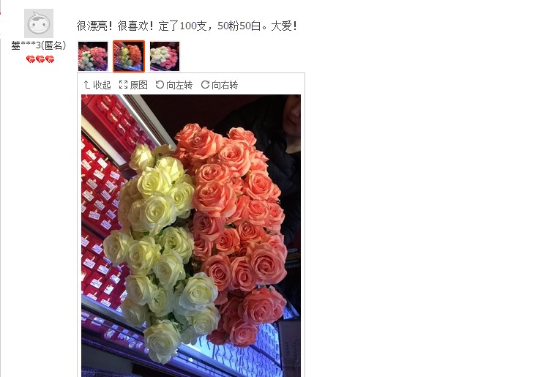Click the rotate-right circular arrow icon
Viewport: 549px width, 377px height.
click(x=205, y=84)
